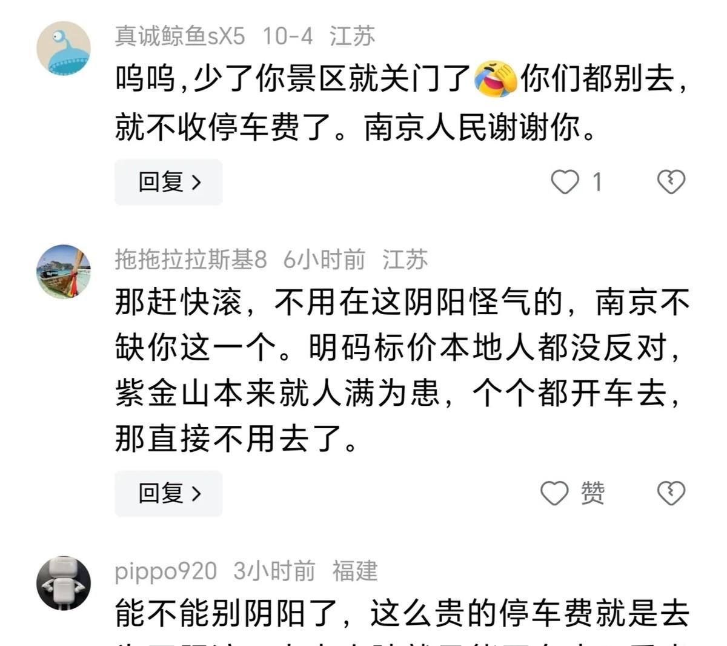Dislike 拖拖拉拉斯基8's comment with broken heart
727x646 pixels.
pos(671,493)
